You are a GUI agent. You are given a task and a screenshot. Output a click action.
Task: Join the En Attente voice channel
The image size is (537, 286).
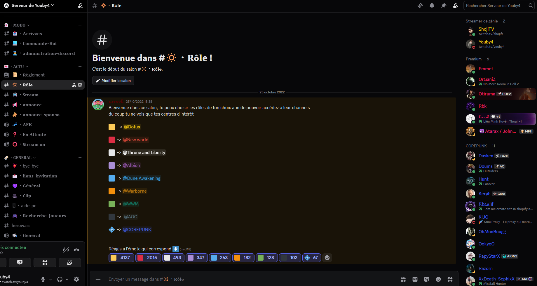(43, 135)
